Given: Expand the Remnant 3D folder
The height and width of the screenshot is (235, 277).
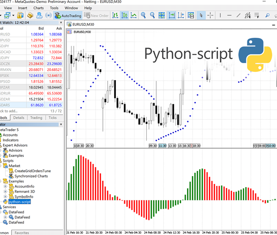Looking at the screenshot, I should (5, 191).
